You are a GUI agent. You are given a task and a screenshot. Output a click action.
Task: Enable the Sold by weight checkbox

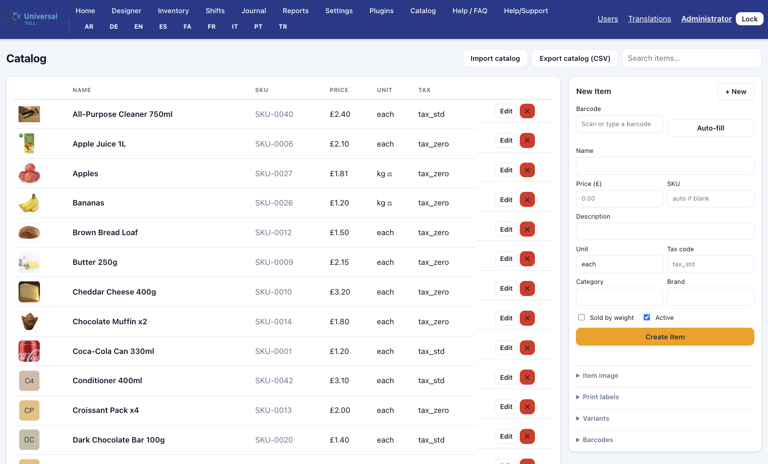click(x=581, y=317)
